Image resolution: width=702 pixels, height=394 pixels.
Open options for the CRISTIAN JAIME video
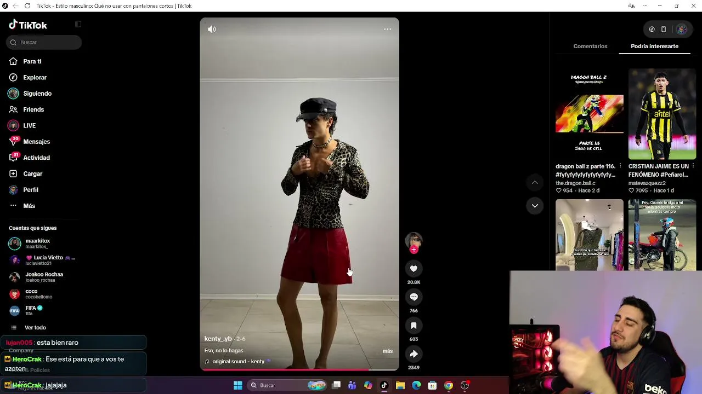pos(693,166)
